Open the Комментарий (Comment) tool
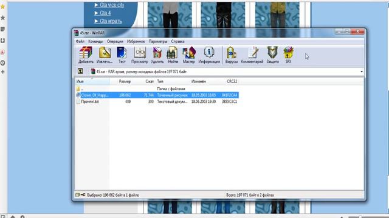This screenshot has width=389, height=218. (252, 55)
